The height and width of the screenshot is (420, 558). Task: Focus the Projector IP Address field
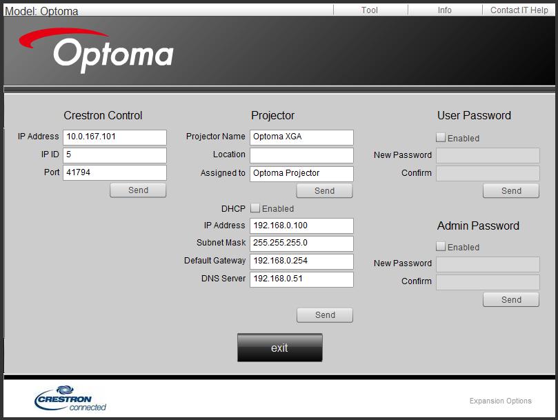coord(301,226)
